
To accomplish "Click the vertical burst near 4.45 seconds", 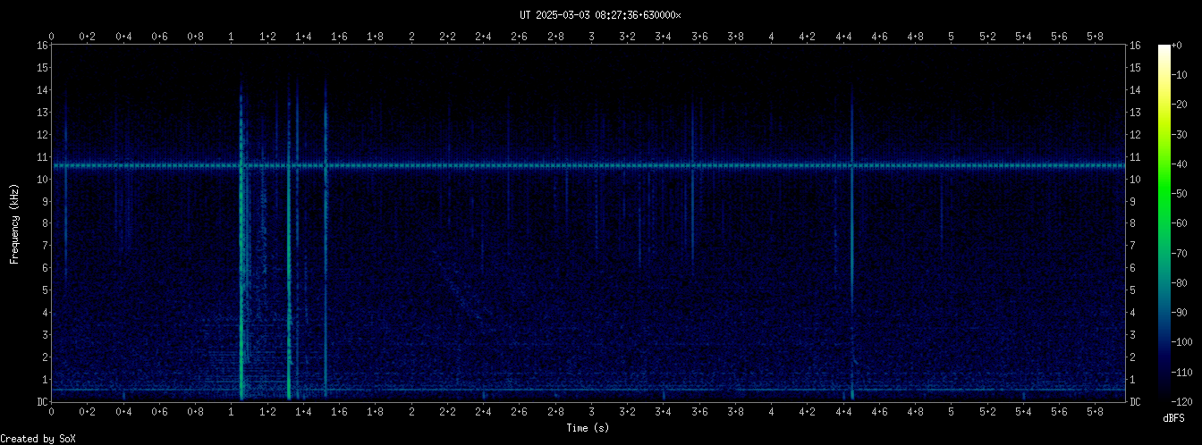I will pos(852,241).
